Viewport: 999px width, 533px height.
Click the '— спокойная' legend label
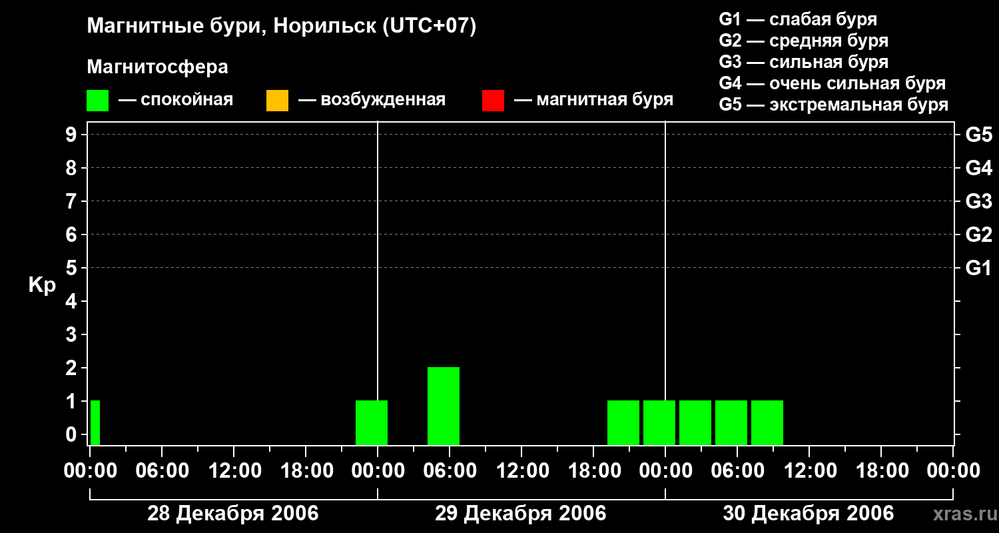click(176, 100)
